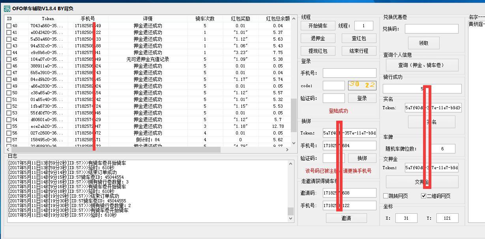Viewport: 485px width, 239px height.
Task: Click the 开始骑车 button
Action: pos(318,26)
